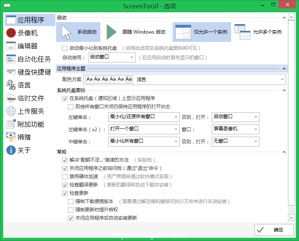Click the cursor arrow icon for 手动启动

point(66,32)
